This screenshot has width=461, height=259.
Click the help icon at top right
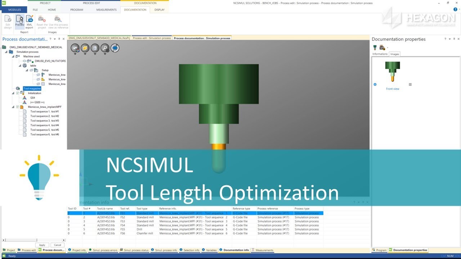pyautogui.click(x=455, y=9)
